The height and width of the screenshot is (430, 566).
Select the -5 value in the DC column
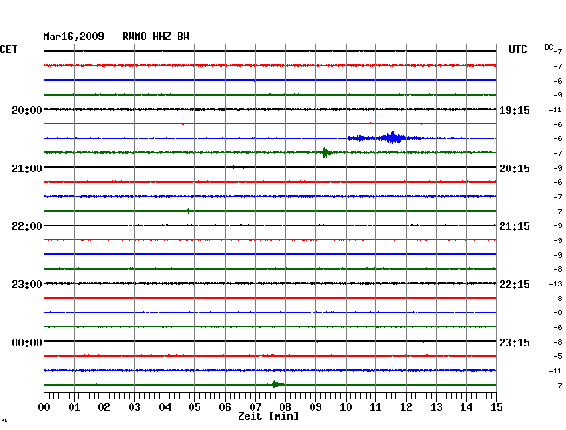pyautogui.click(x=557, y=356)
